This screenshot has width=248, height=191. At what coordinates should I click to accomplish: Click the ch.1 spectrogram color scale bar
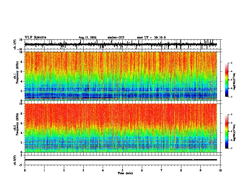(227, 80)
